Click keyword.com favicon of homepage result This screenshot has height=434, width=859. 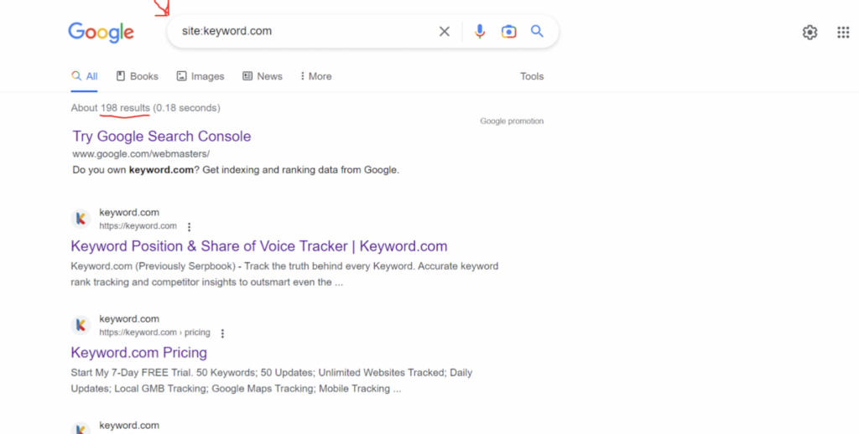pyautogui.click(x=81, y=219)
